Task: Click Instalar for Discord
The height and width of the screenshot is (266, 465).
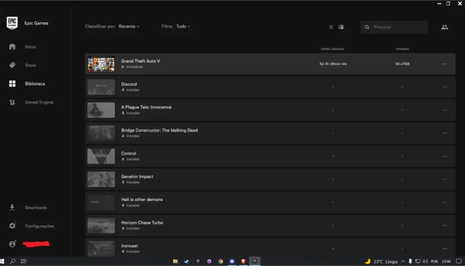Action: coord(131,90)
